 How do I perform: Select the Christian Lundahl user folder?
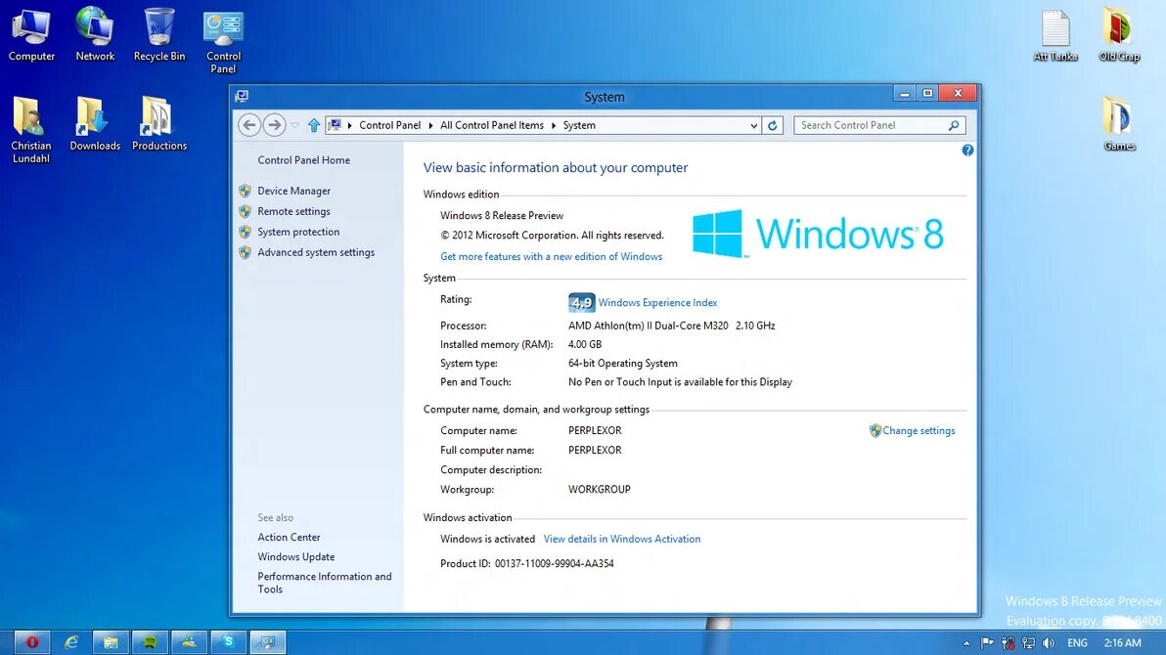[30, 130]
